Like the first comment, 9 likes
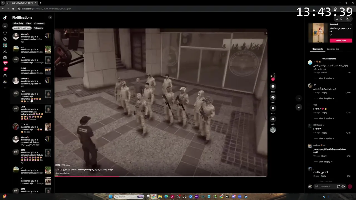Viewport: 356px width, 200px height. tap(348, 72)
